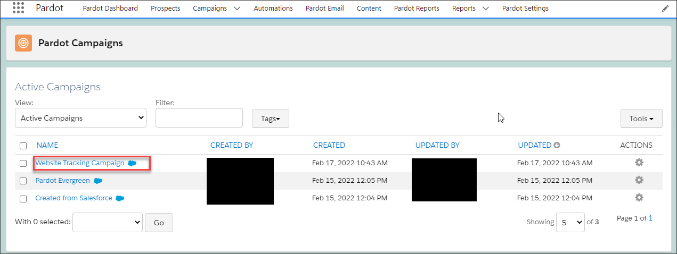The height and width of the screenshot is (254, 677).
Task: Click Salesforce cloud icon beside Pardot Evergreen
Action: (98, 181)
